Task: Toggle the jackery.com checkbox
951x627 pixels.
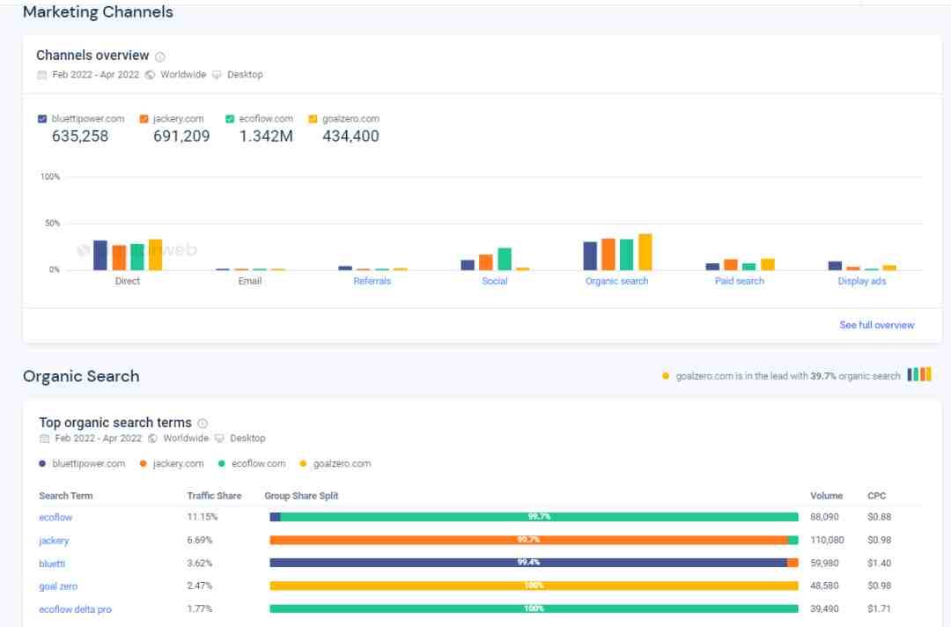Action: tap(144, 119)
